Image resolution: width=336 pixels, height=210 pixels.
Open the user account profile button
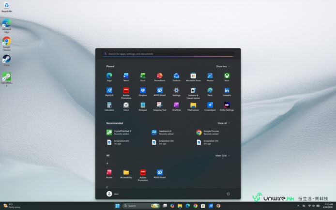pos(112,194)
